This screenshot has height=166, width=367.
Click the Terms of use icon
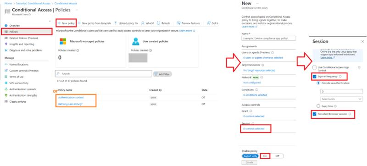6,77
